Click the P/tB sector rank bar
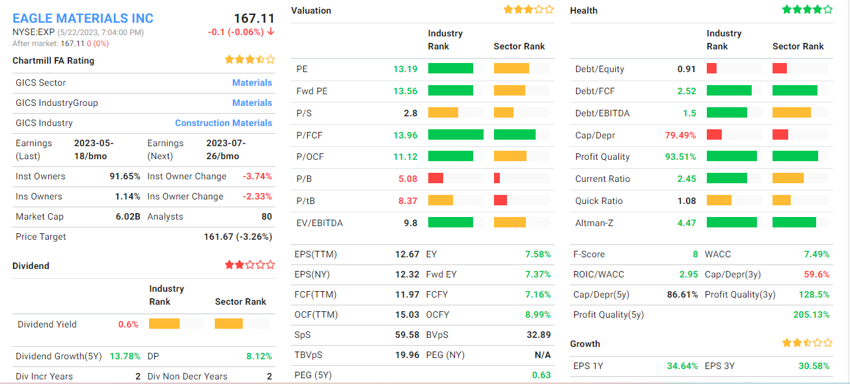 (500, 200)
